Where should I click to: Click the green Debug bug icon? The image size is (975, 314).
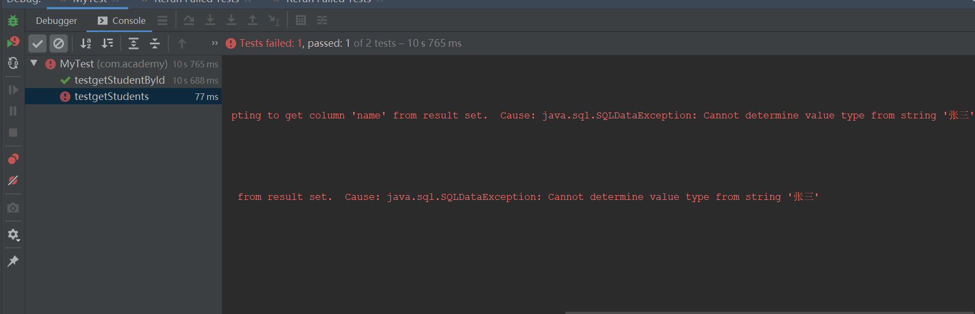click(x=13, y=21)
